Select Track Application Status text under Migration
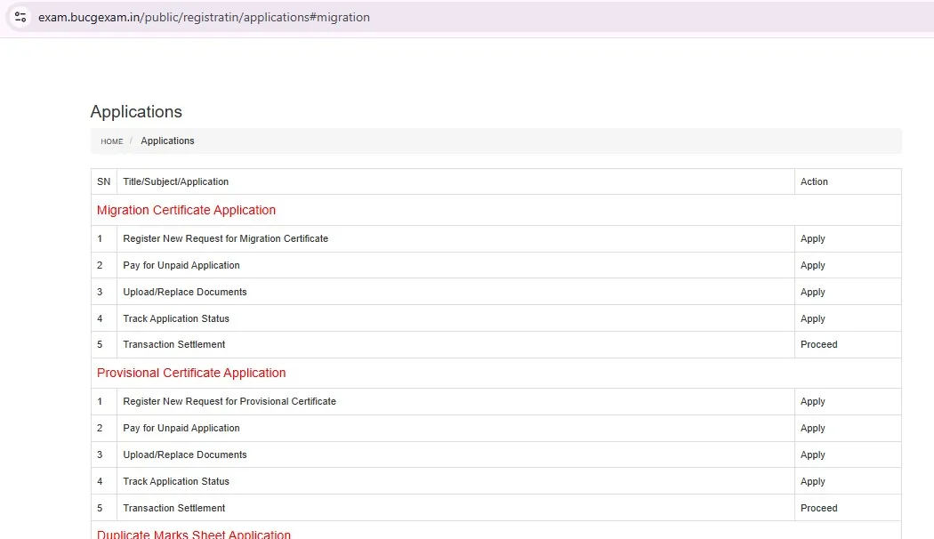 [176, 318]
